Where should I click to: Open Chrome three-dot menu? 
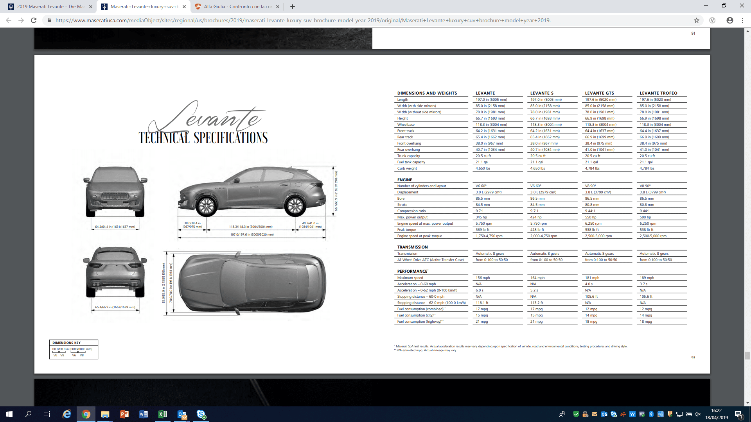pyautogui.click(x=742, y=20)
